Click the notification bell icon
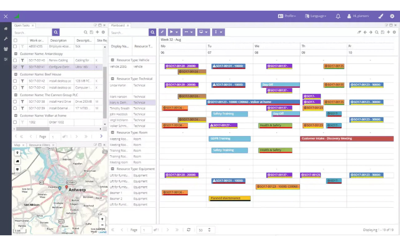 click(x=338, y=16)
